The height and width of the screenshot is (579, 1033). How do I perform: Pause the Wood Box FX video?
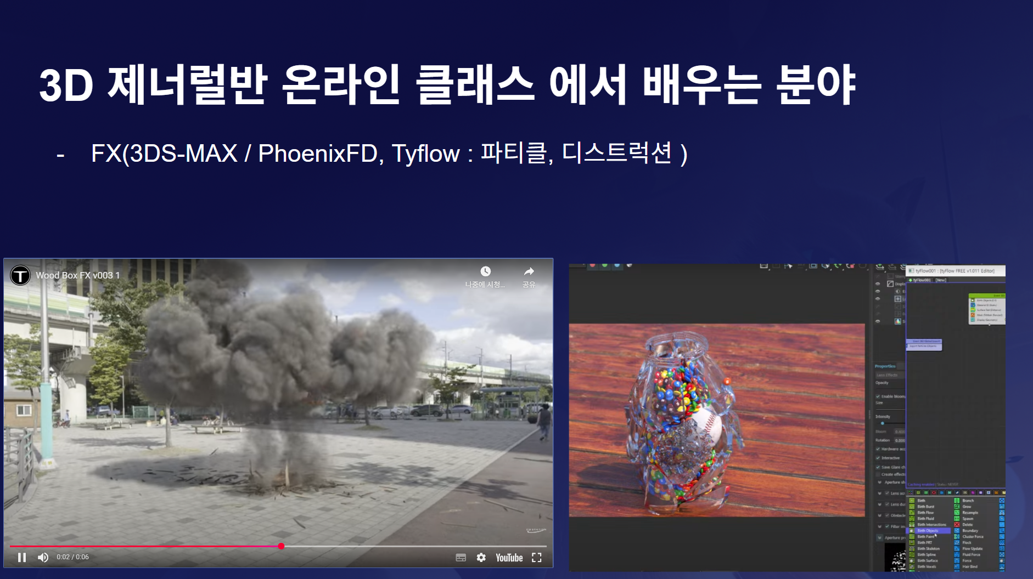(22, 558)
